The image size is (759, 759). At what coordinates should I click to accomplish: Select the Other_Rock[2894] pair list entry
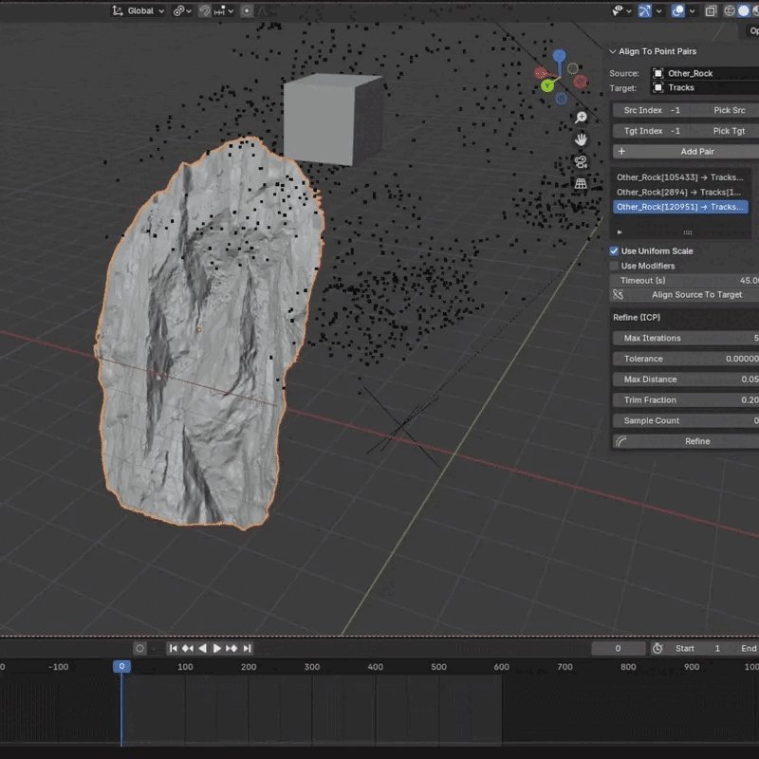point(681,192)
